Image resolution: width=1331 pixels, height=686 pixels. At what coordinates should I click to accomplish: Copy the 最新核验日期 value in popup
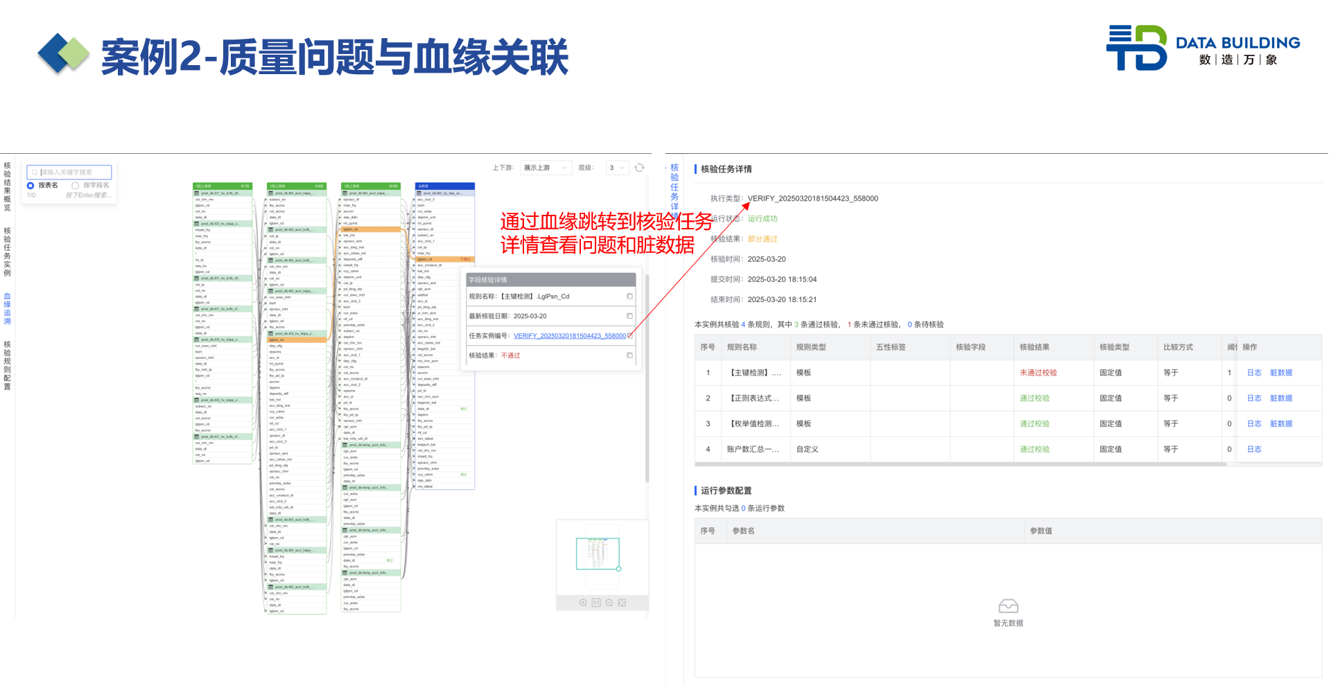pos(629,316)
